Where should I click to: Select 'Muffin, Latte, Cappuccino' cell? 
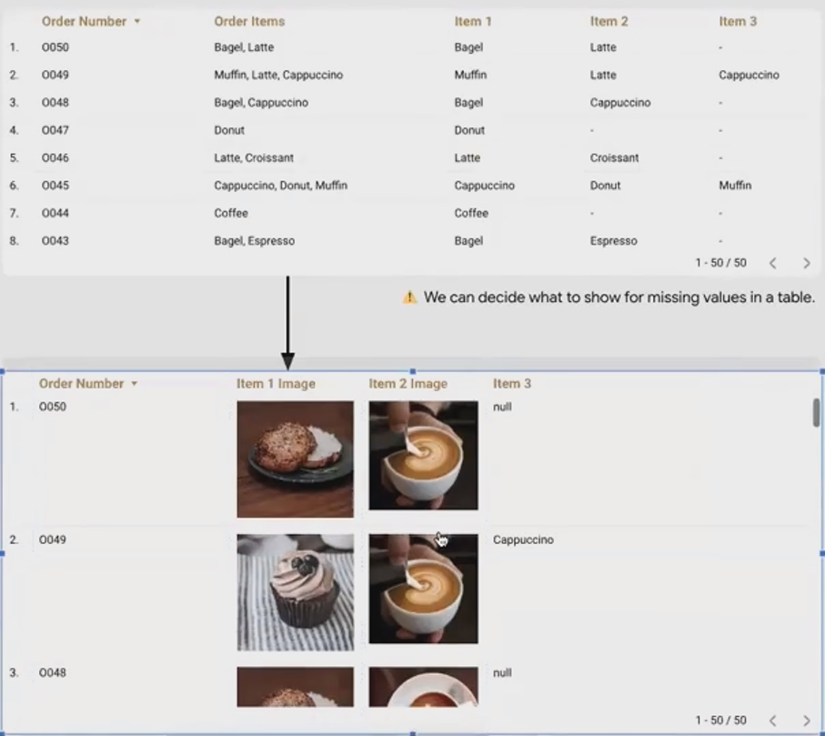pos(278,75)
